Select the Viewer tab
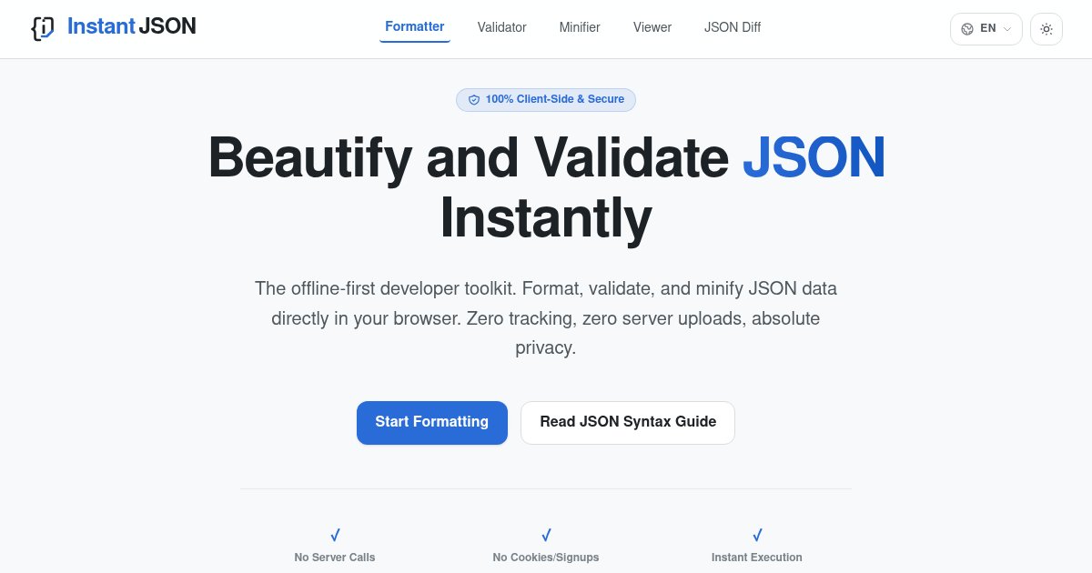This screenshot has width=1092, height=573. [x=652, y=27]
